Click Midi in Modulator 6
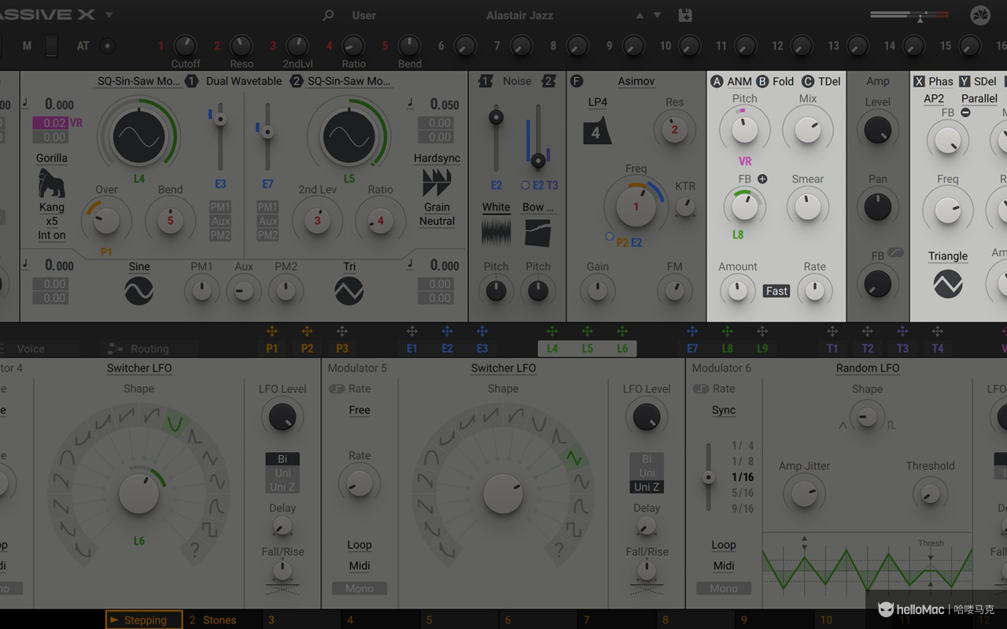Viewport: 1007px width, 629px height. tap(724, 565)
